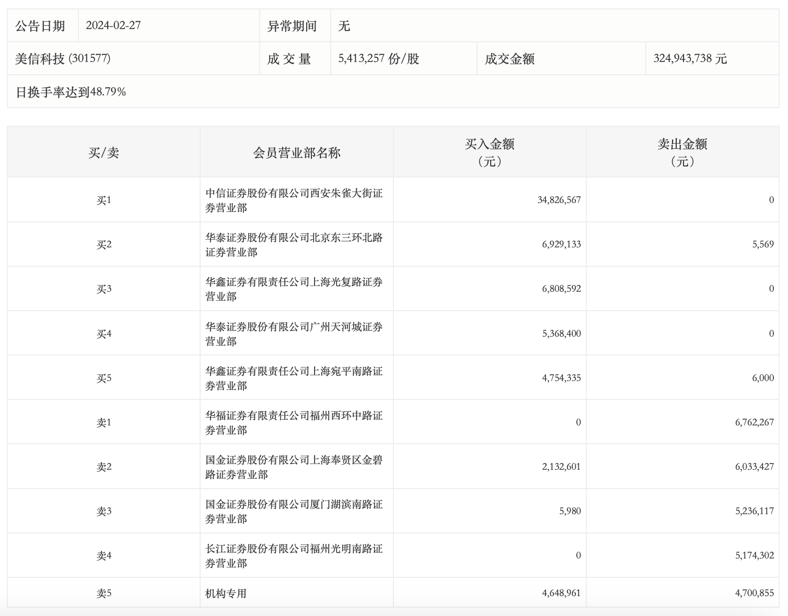
Task: Select buy amount 34,826,567
Action: tap(559, 200)
